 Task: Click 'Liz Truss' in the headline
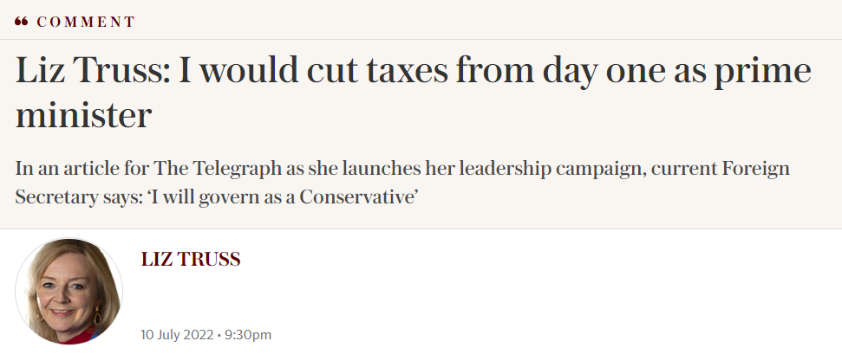click(x=90, y=73)
